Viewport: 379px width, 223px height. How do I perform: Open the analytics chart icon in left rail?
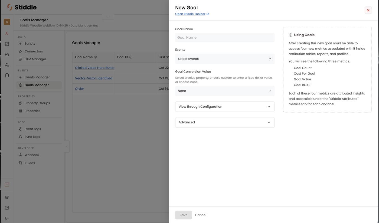coord(7,54)
